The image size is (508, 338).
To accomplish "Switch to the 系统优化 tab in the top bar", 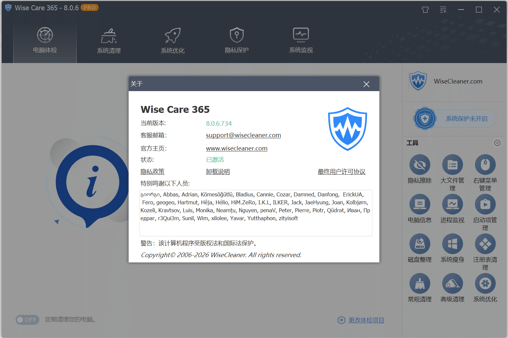I will tap(173, 41).
